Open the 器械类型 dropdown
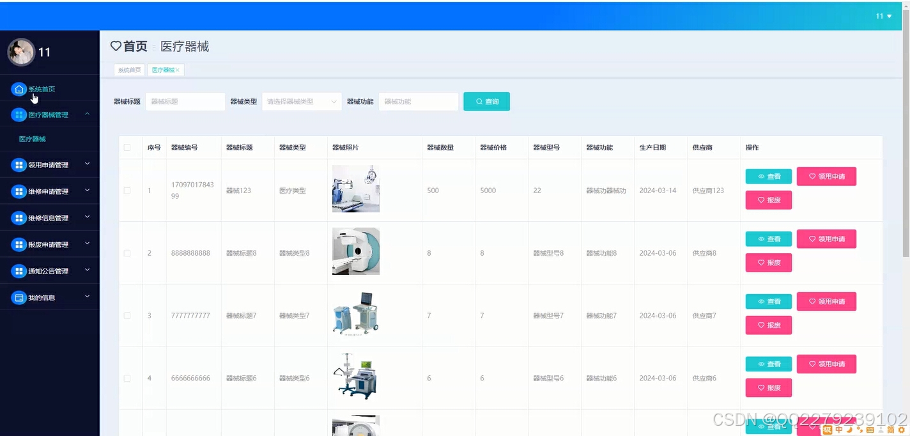 point(301,101)
